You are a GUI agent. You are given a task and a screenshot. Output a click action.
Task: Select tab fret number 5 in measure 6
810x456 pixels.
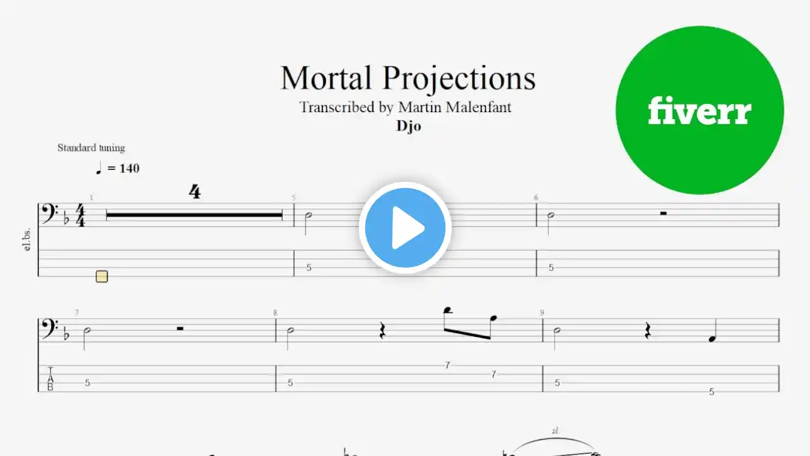pyautogui.click(x=551, y=268)
